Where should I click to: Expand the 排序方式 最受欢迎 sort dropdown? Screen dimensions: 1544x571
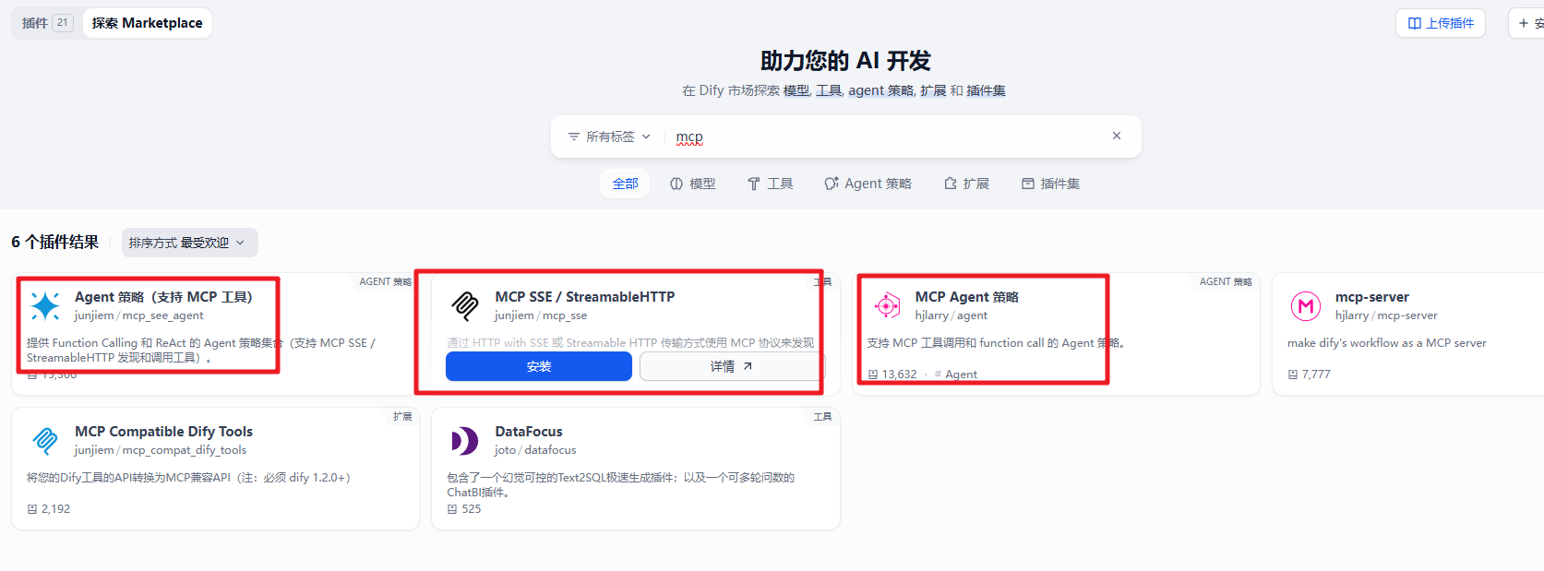coord(188,243)
